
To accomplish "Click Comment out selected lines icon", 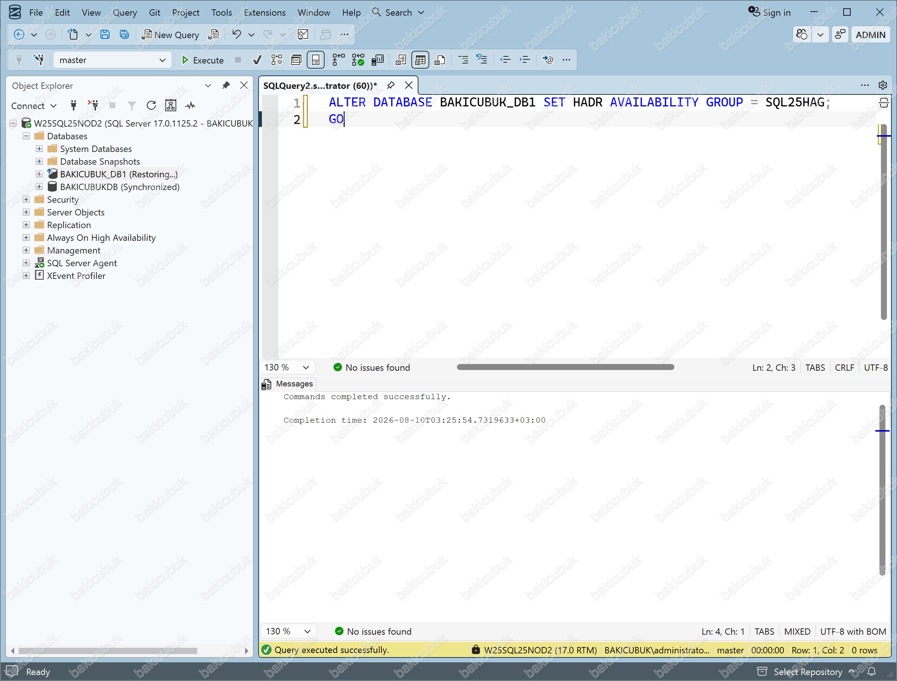I will [463, 60].
